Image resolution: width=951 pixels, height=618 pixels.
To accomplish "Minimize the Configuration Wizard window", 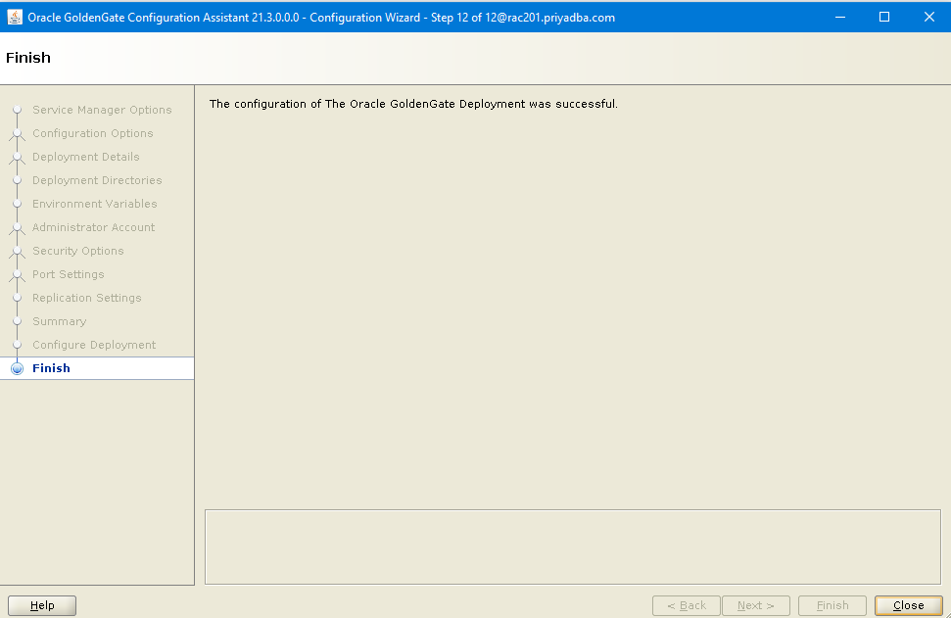I will (x=840, y=17).
